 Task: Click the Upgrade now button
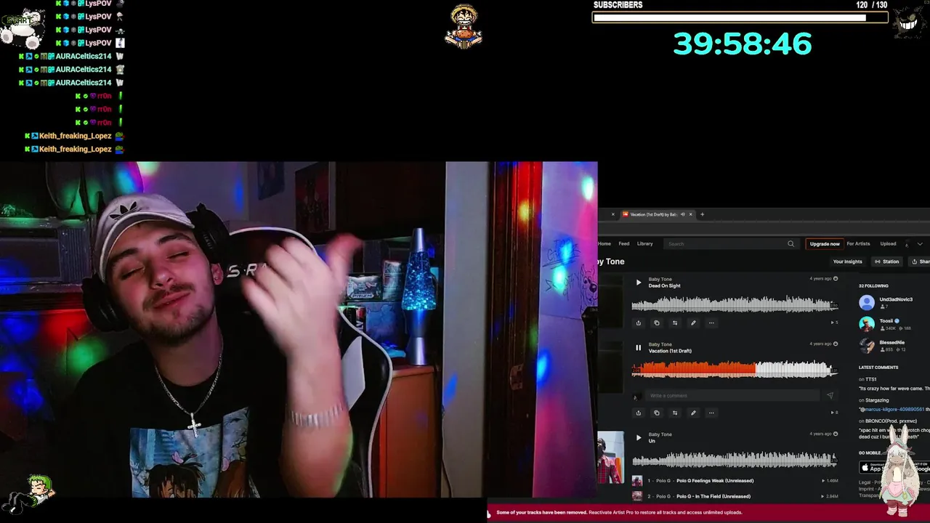point(825,243)
